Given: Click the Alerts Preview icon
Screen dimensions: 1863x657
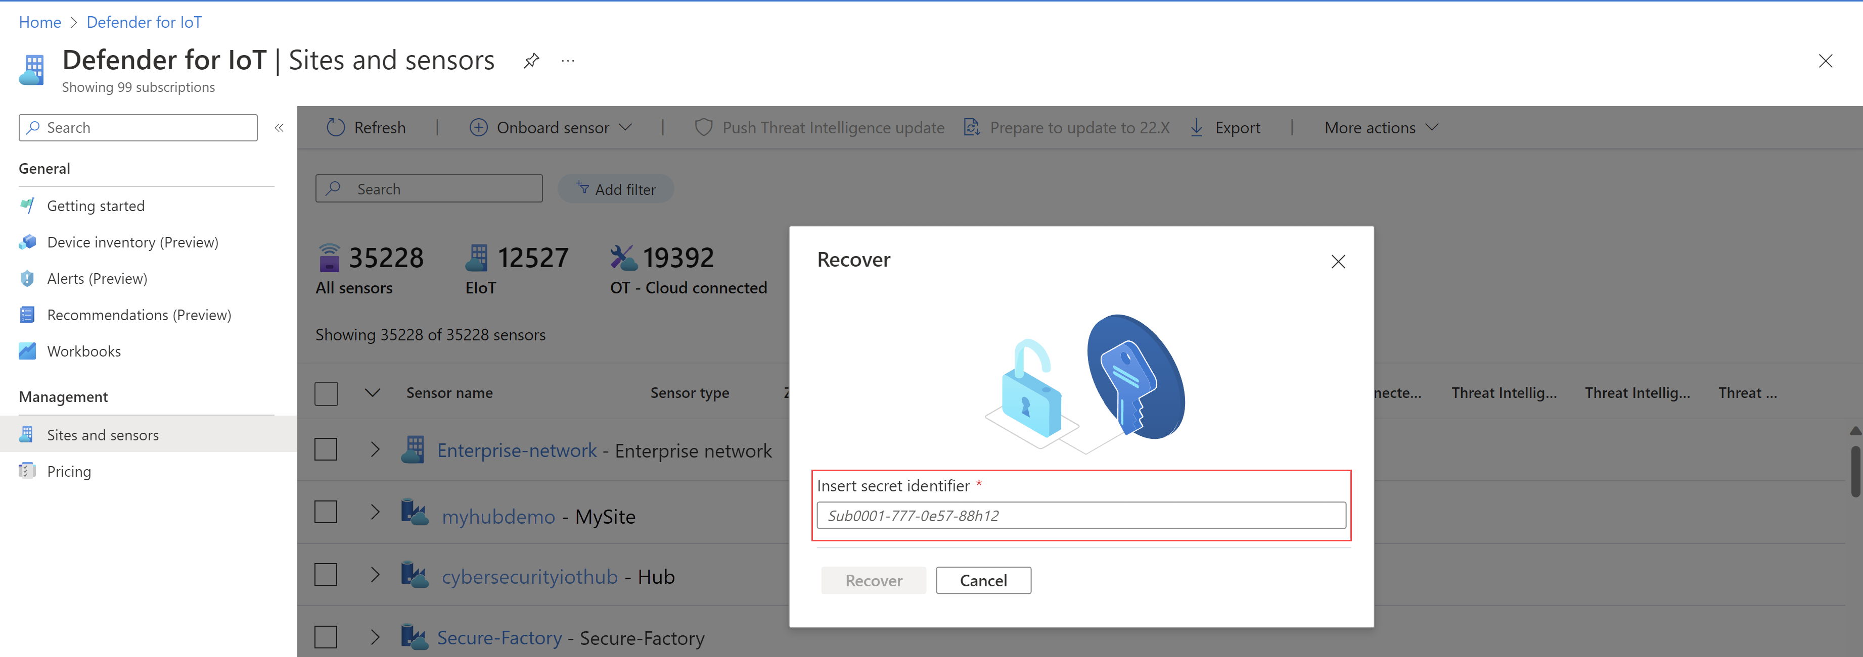Looking at the screenshot, I should pos(26,278).
